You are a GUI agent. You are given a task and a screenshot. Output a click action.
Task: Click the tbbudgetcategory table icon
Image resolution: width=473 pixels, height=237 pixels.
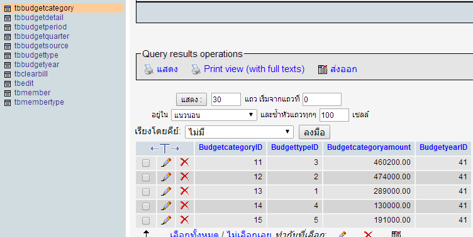(x=8, y=9)
